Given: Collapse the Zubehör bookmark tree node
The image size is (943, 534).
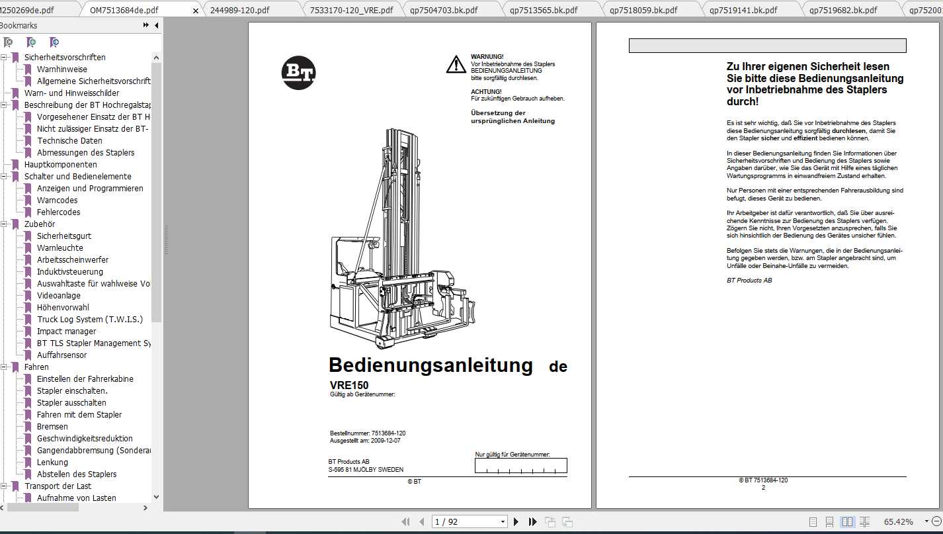Looking at the screenshot, I should [x=4, y=224].
